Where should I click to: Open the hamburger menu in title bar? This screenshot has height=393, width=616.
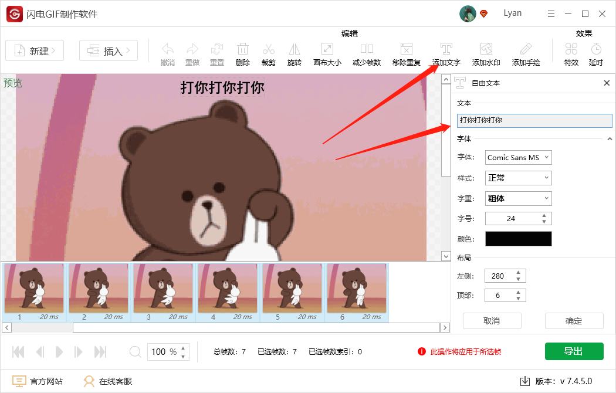[x=551, y=14]
